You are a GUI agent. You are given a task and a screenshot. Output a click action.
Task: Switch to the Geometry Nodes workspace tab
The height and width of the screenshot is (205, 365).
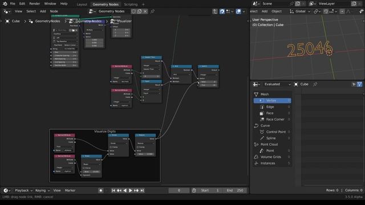[x=106, y=5]
